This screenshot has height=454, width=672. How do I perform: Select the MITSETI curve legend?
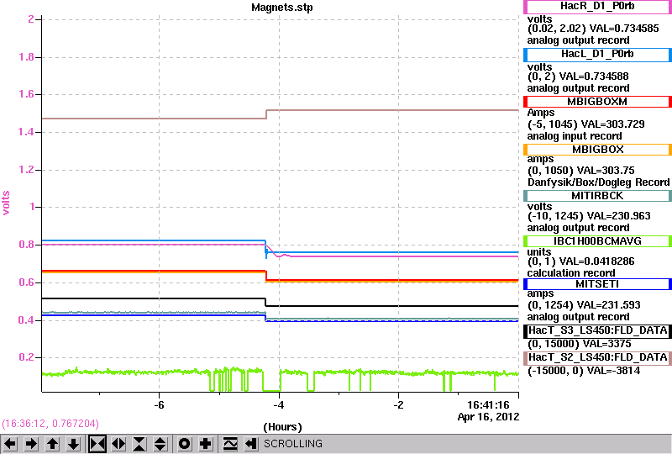tap(597, 284)
